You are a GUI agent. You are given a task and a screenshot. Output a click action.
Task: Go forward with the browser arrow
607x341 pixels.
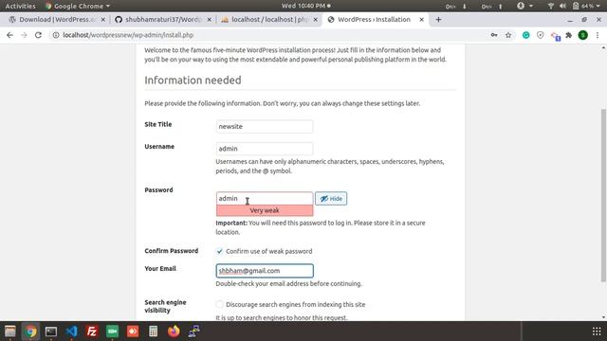(24, 35)
